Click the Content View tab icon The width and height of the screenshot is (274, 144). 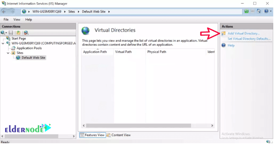pos(108,135)
